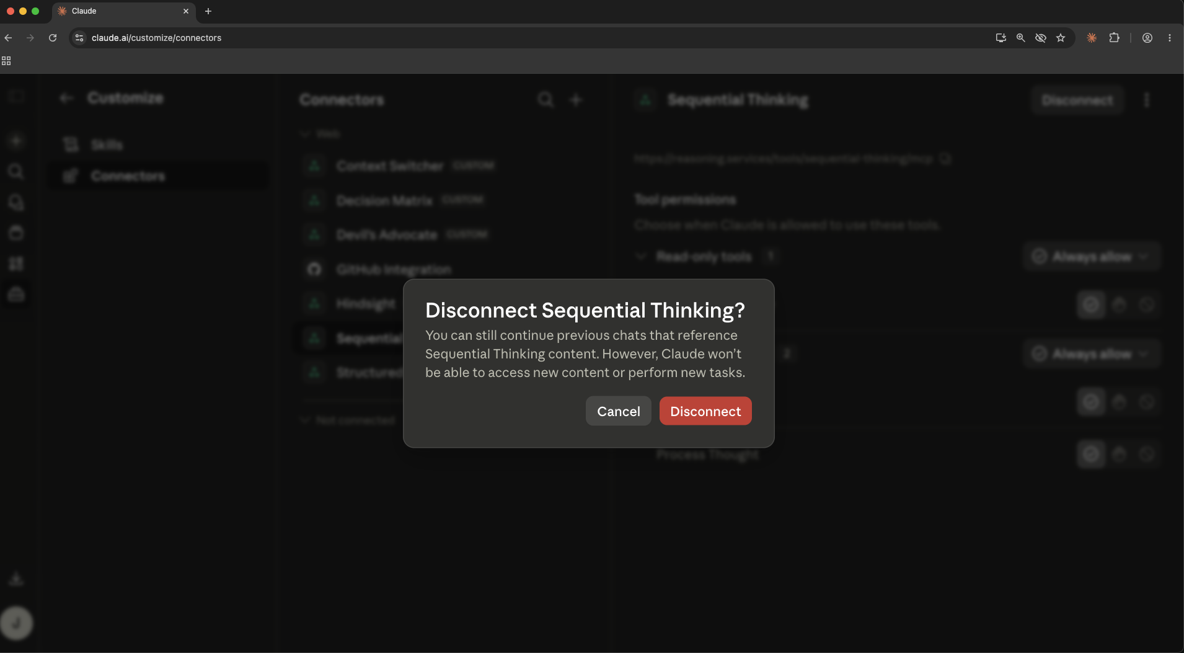Select the GitHub Integration connector
Image resolution: width=1184 pixels, height=653 pixels.
click(x=443, y=269)
